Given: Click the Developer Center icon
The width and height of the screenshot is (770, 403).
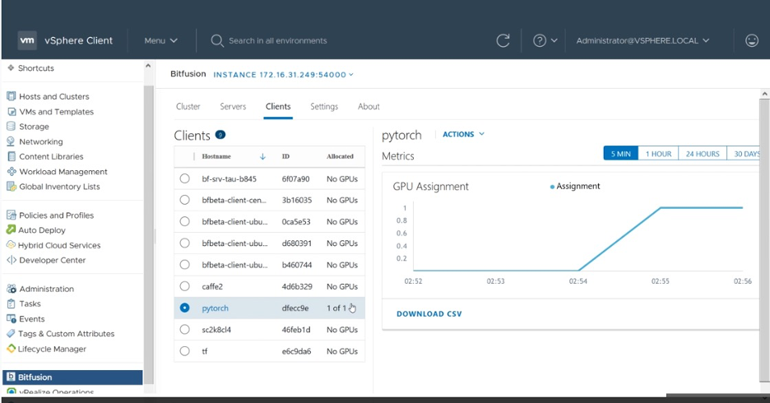Looking at the screenshot, I should [12, 260].
